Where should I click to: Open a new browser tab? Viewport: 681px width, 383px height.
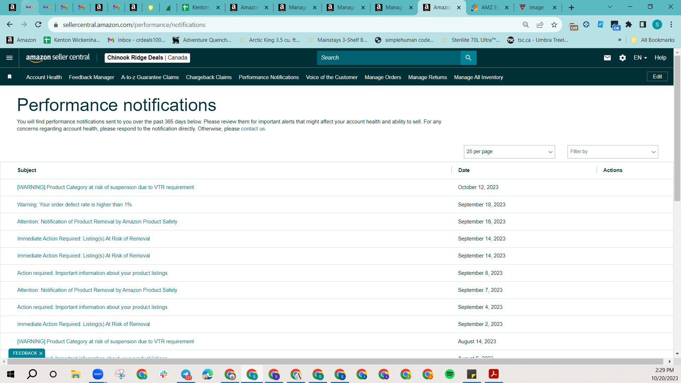coord(571,7)
